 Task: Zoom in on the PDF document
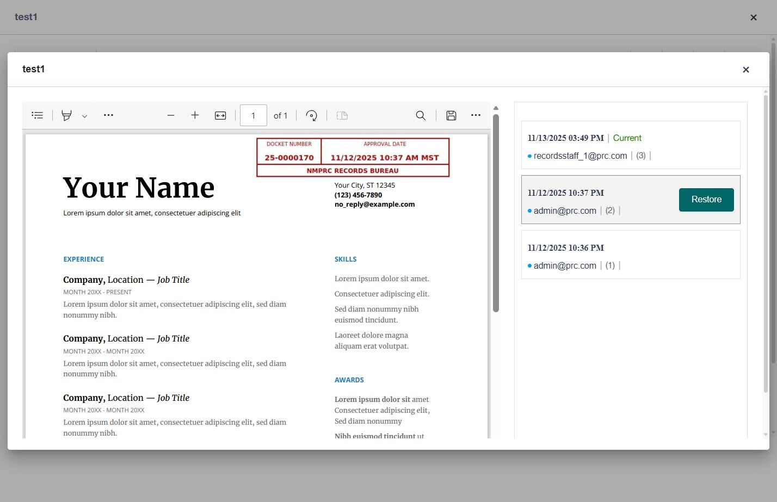195,115
